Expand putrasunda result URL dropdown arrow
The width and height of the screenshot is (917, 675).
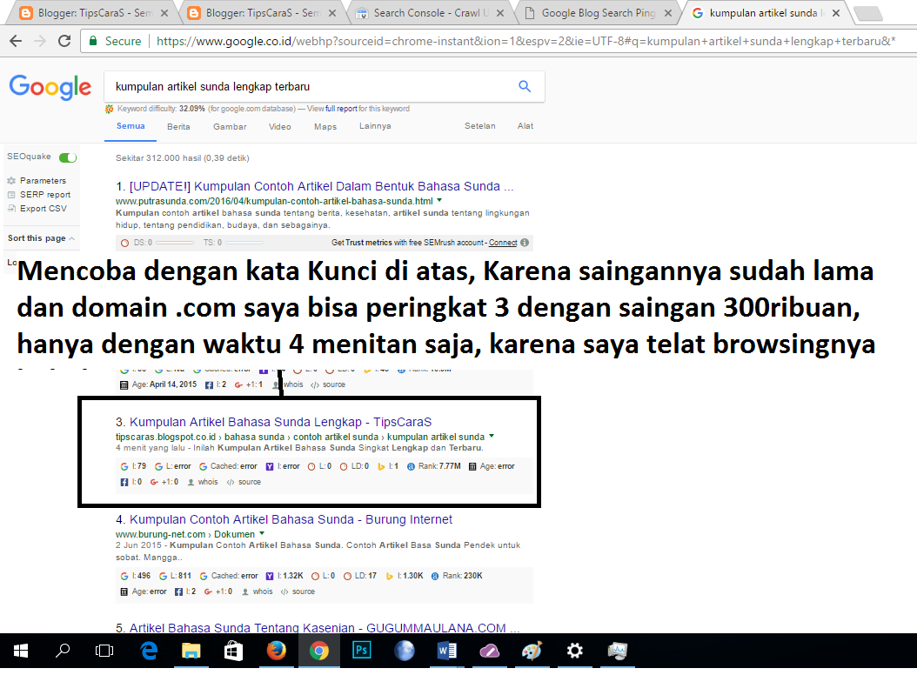click(439, 201)
